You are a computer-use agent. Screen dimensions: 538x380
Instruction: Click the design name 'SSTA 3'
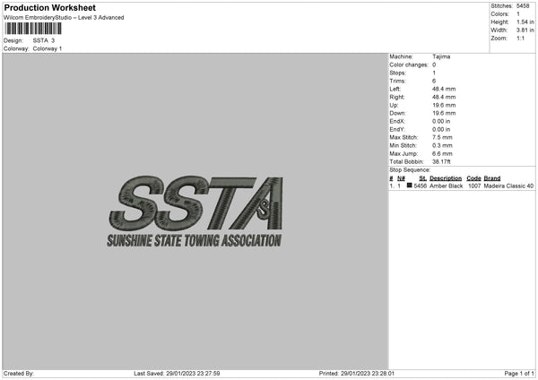click(x=44, y=40)
